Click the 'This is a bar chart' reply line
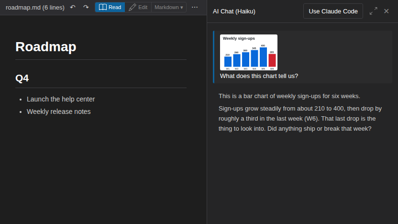Screen dimensions: 398x224 [289, 96]
